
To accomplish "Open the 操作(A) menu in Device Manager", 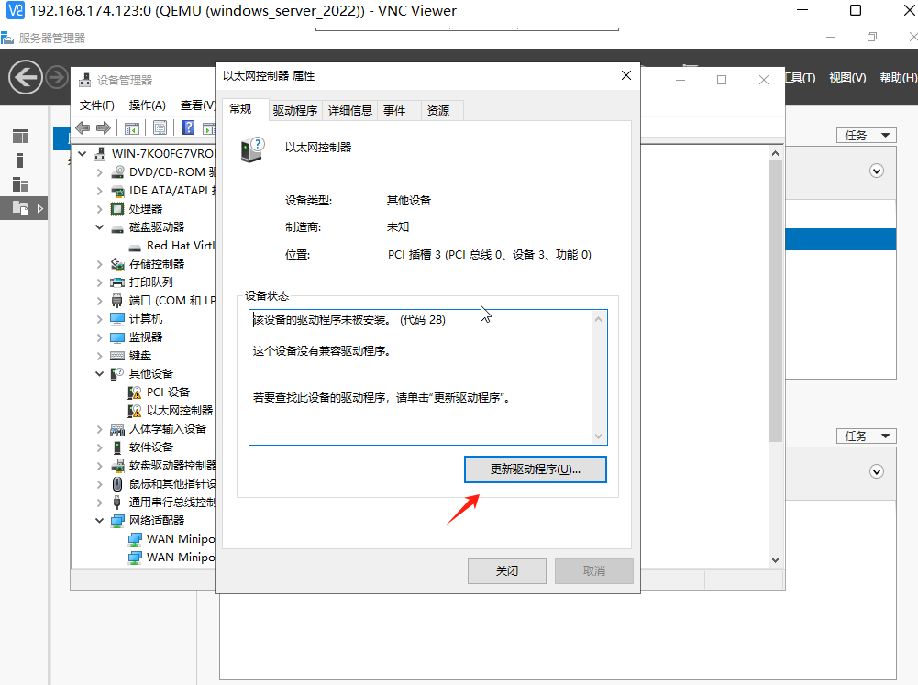I will (147, 105).
